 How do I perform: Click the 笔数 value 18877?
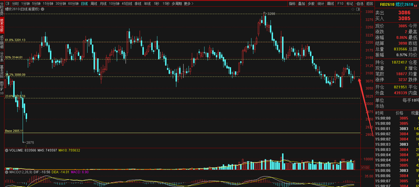[x=402, y=74]
